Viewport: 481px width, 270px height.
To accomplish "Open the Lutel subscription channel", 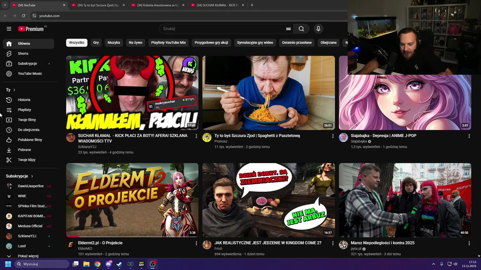I will (29, 246).
